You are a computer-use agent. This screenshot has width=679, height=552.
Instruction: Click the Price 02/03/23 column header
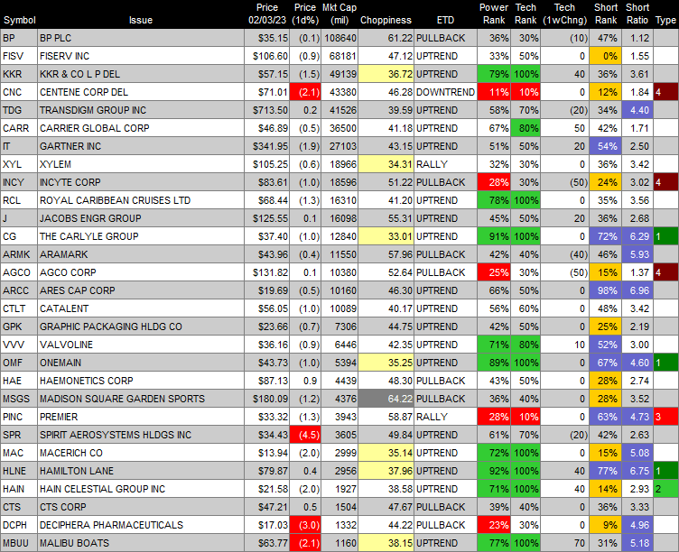[267, 14]
